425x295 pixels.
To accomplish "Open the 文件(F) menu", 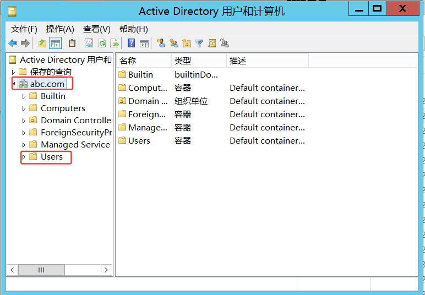I will click(x=24, y=29).
